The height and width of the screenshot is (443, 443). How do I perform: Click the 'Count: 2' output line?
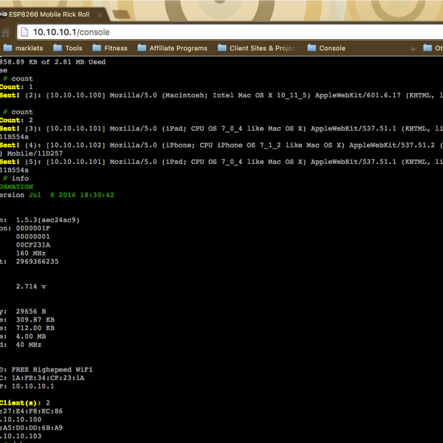click(16, 120)
